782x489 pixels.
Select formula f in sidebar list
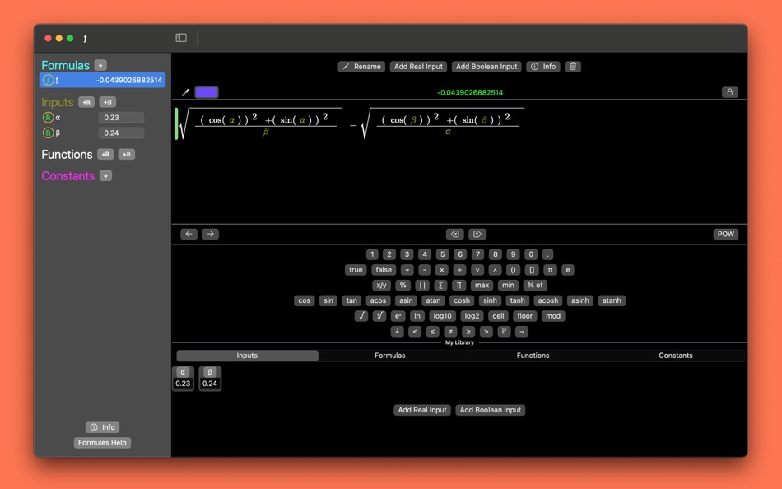point(102,81)
